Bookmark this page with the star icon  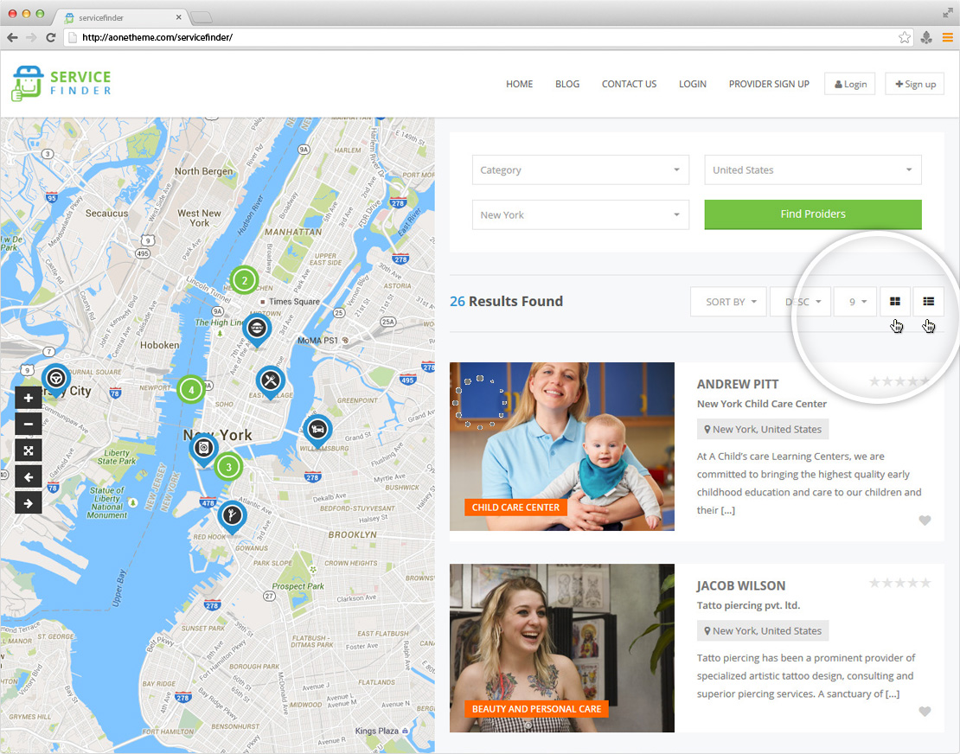pos(905,37)
